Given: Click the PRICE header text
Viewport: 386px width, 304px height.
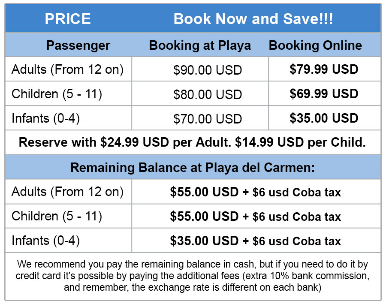Looking at the screenshot, I should pos(68,19).
